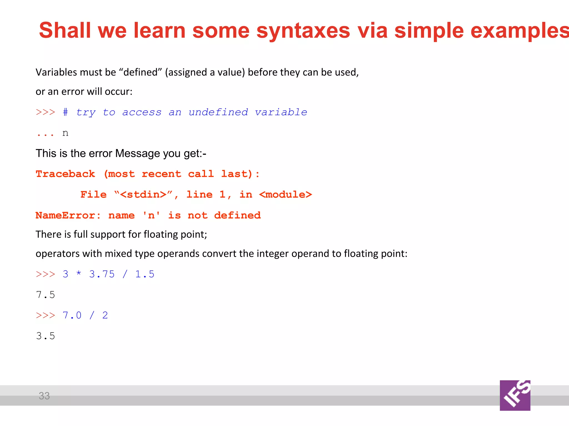Click the purple IFS logo
The image size is (569, 426).
[x=515, y=395]
